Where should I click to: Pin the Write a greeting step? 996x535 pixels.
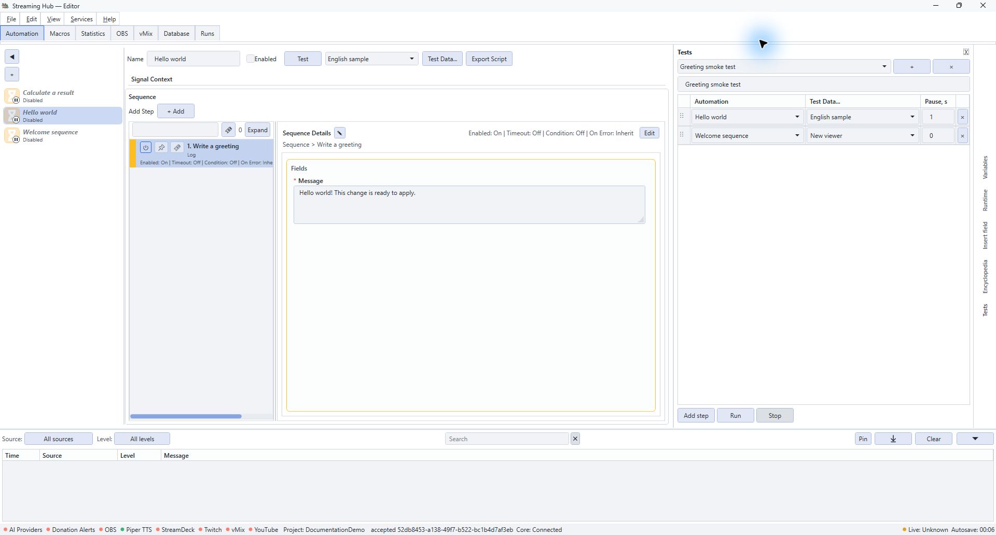161,147
